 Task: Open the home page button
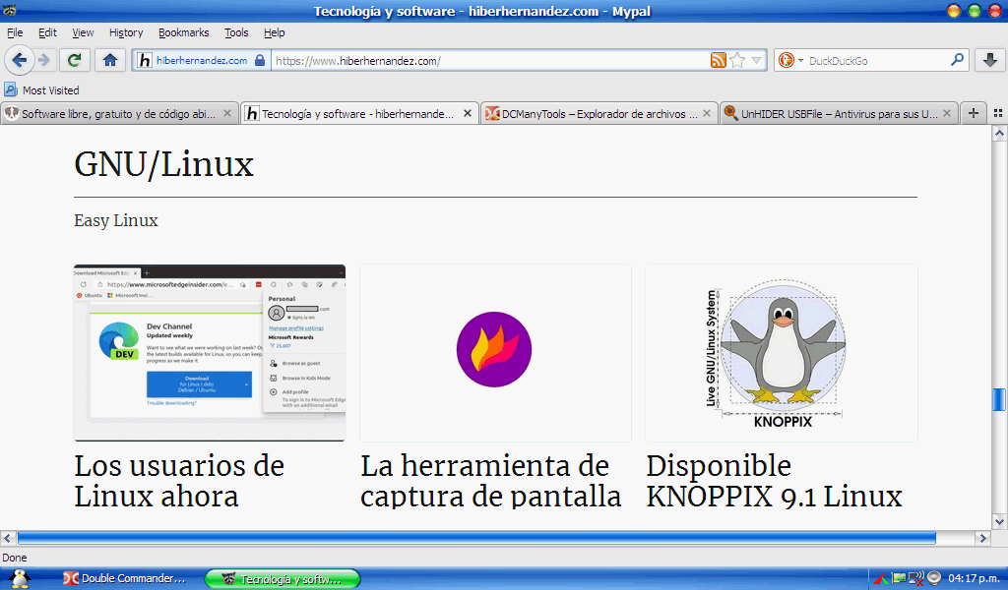point(110,60)
